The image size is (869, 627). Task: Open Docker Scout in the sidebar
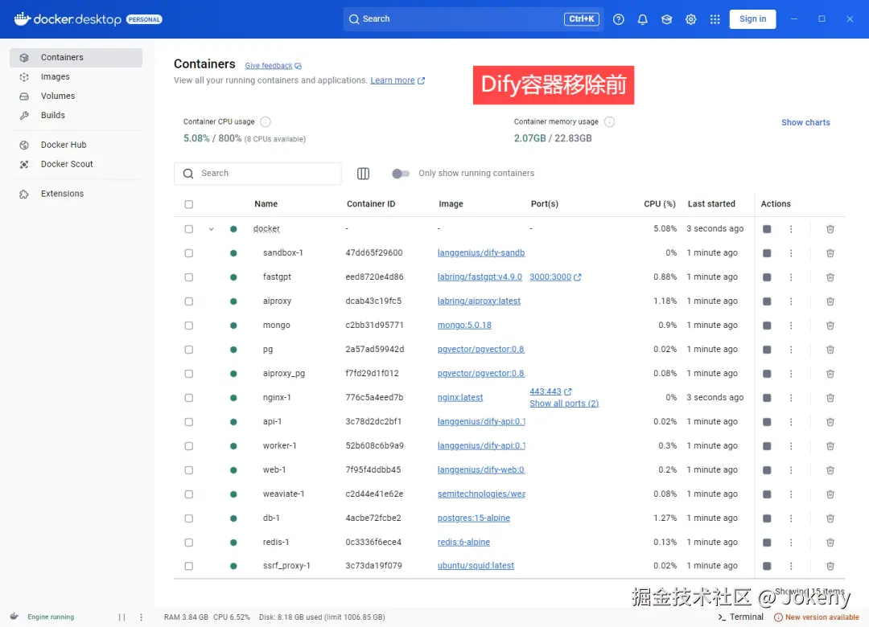coord(76,164)
